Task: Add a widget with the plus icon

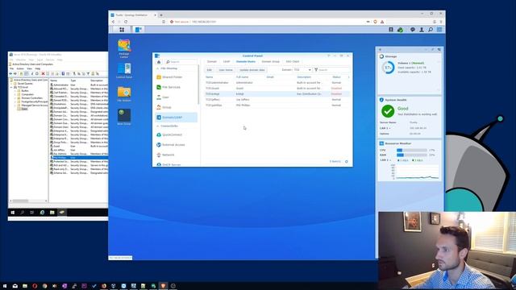Action: point(380,50)
